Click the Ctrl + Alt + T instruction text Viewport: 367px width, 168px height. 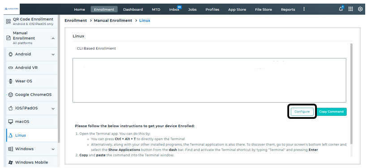coord(125,139)
